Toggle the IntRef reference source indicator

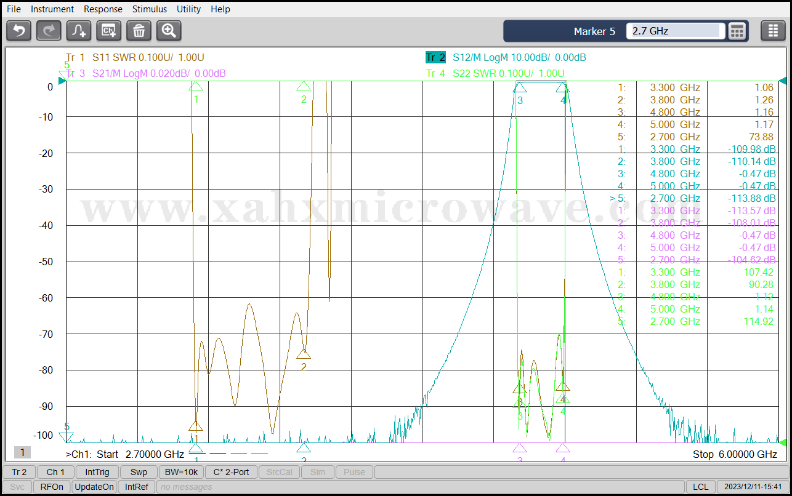(137, 487)
